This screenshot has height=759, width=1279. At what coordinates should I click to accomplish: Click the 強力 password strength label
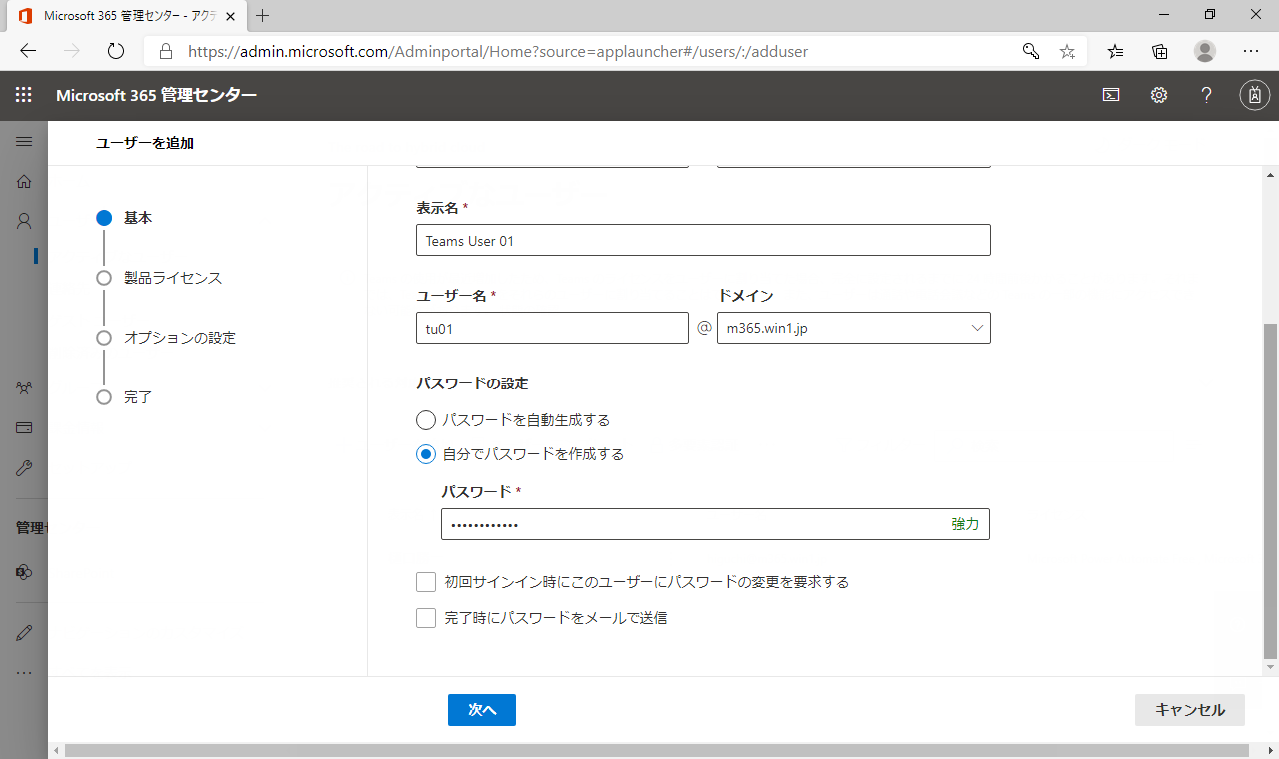965,524
